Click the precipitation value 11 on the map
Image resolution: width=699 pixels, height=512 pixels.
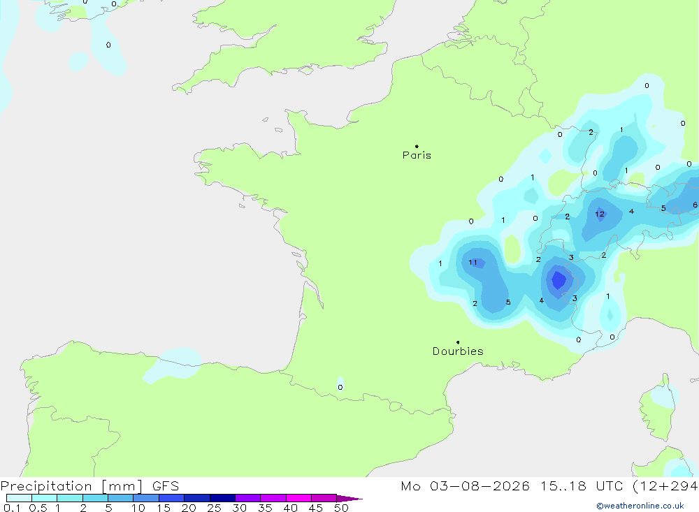click(473, 263)
